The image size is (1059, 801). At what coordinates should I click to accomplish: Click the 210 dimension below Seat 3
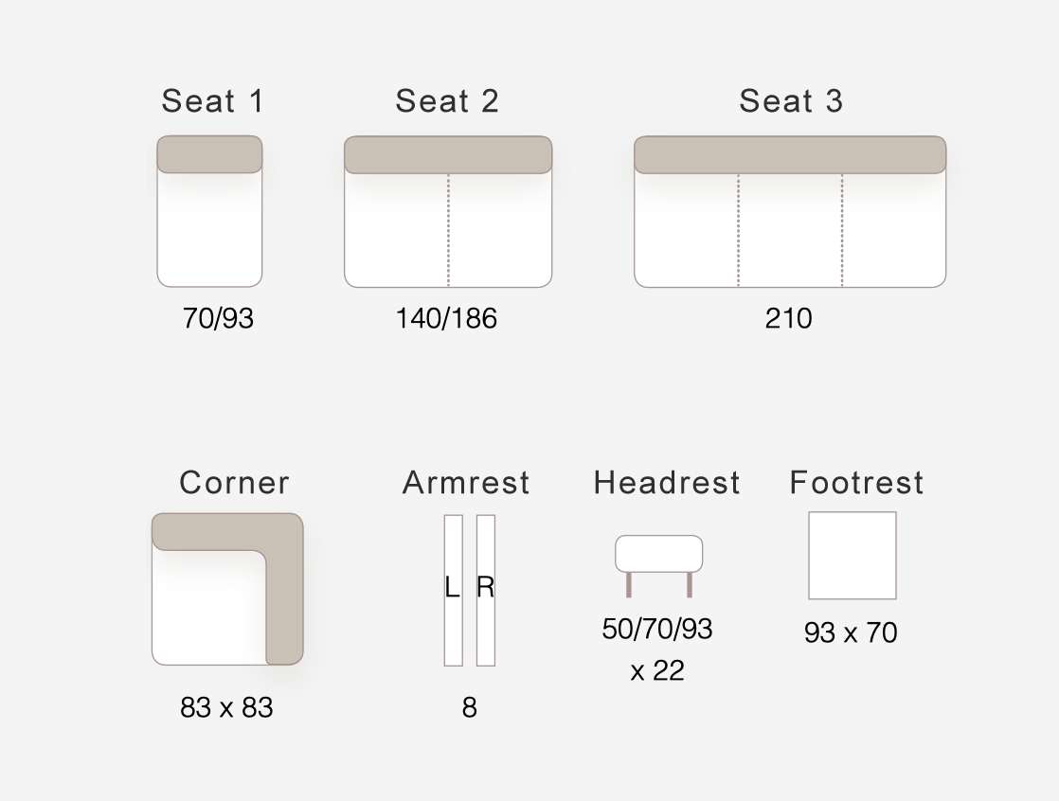788,318
